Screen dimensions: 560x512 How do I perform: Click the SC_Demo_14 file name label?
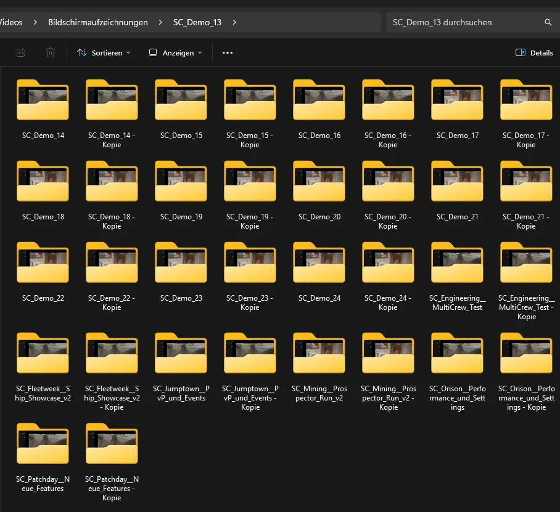pos(43,136)
